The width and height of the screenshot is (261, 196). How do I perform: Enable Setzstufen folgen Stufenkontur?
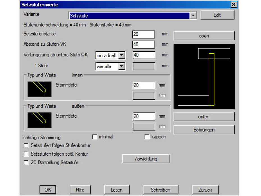tap(26, 146)
